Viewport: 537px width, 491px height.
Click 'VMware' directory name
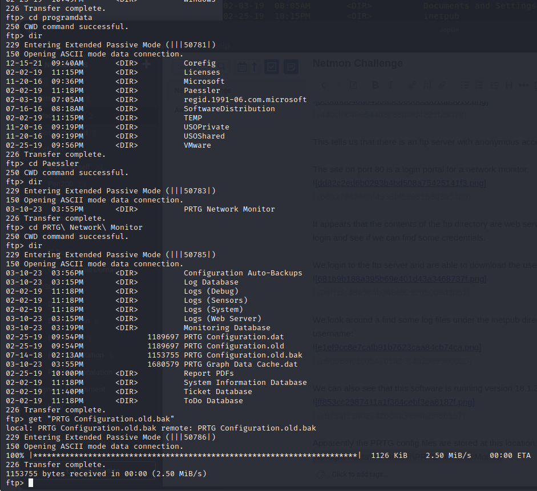point(197,145)
